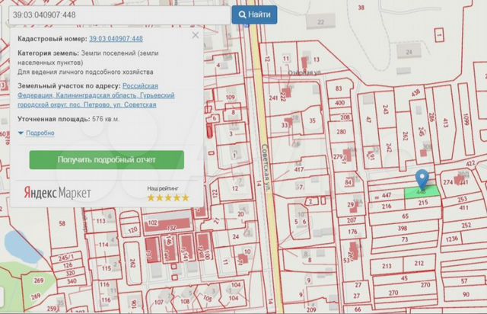Open cadastral number link 39:03:040907:448
487x314 pixels.
coord(116,38)
